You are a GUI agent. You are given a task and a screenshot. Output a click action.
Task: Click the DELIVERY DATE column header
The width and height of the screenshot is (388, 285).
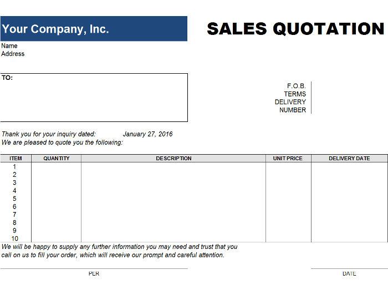[x=349, y=159]
